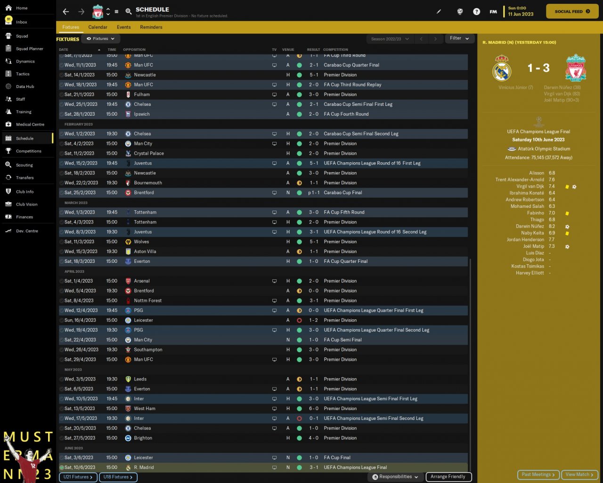Open the Scouting section
The width and height of the screenshot is (603, 483).
click(28, 165)
